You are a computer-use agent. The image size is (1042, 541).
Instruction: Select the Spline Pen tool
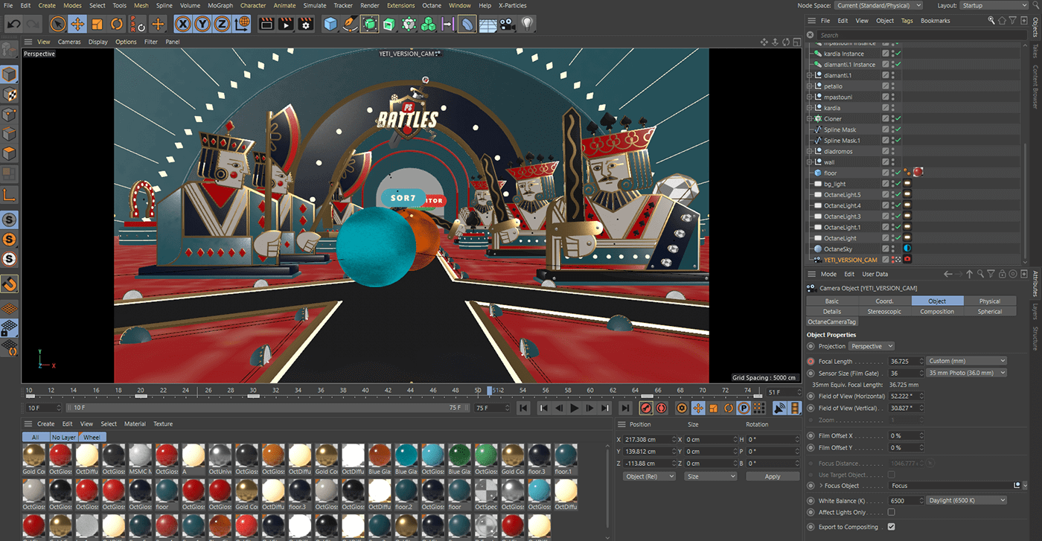click(x=349, y=24)
